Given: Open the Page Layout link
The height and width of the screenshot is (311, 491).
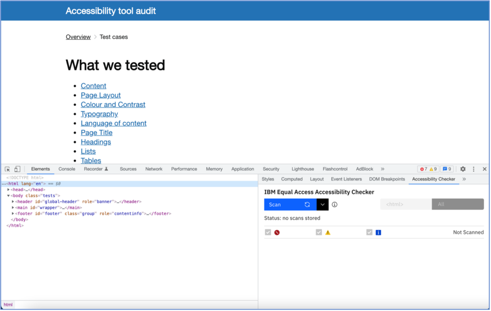Looking at the screenshot, I should [101, 95].
